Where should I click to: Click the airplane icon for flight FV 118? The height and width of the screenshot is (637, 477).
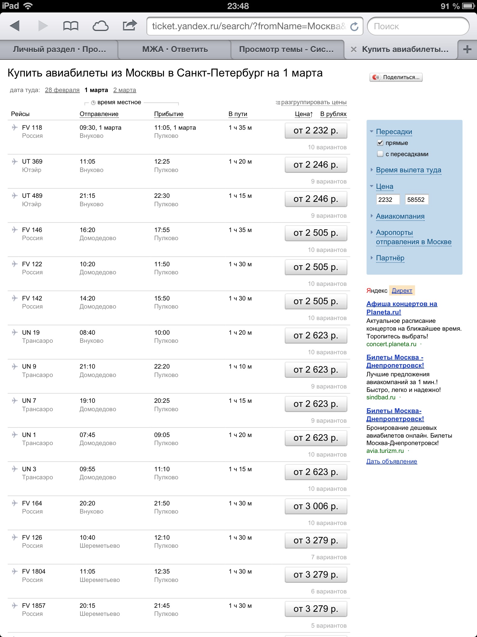click(x=15, y=128)
